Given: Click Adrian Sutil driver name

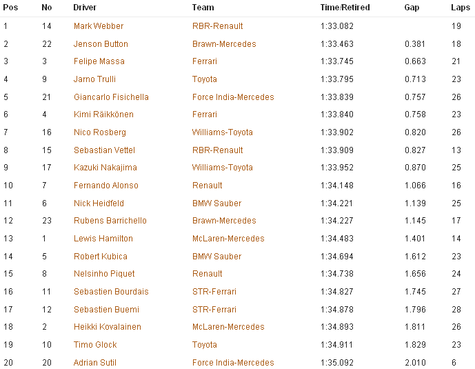Looking at the screenshot, I should pos(95,362).
